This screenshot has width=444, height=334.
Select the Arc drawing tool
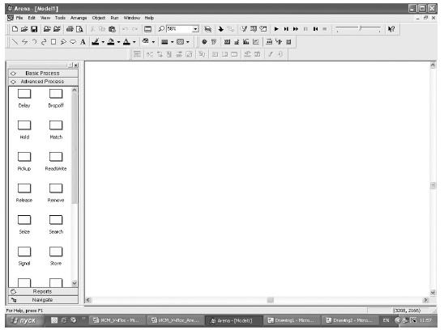34,42
